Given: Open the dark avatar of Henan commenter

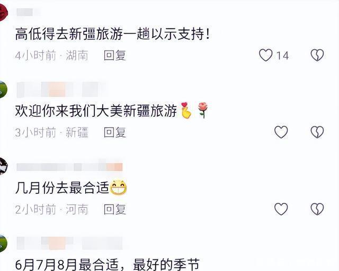Looking at the screenshot, I should click(4, 166).
